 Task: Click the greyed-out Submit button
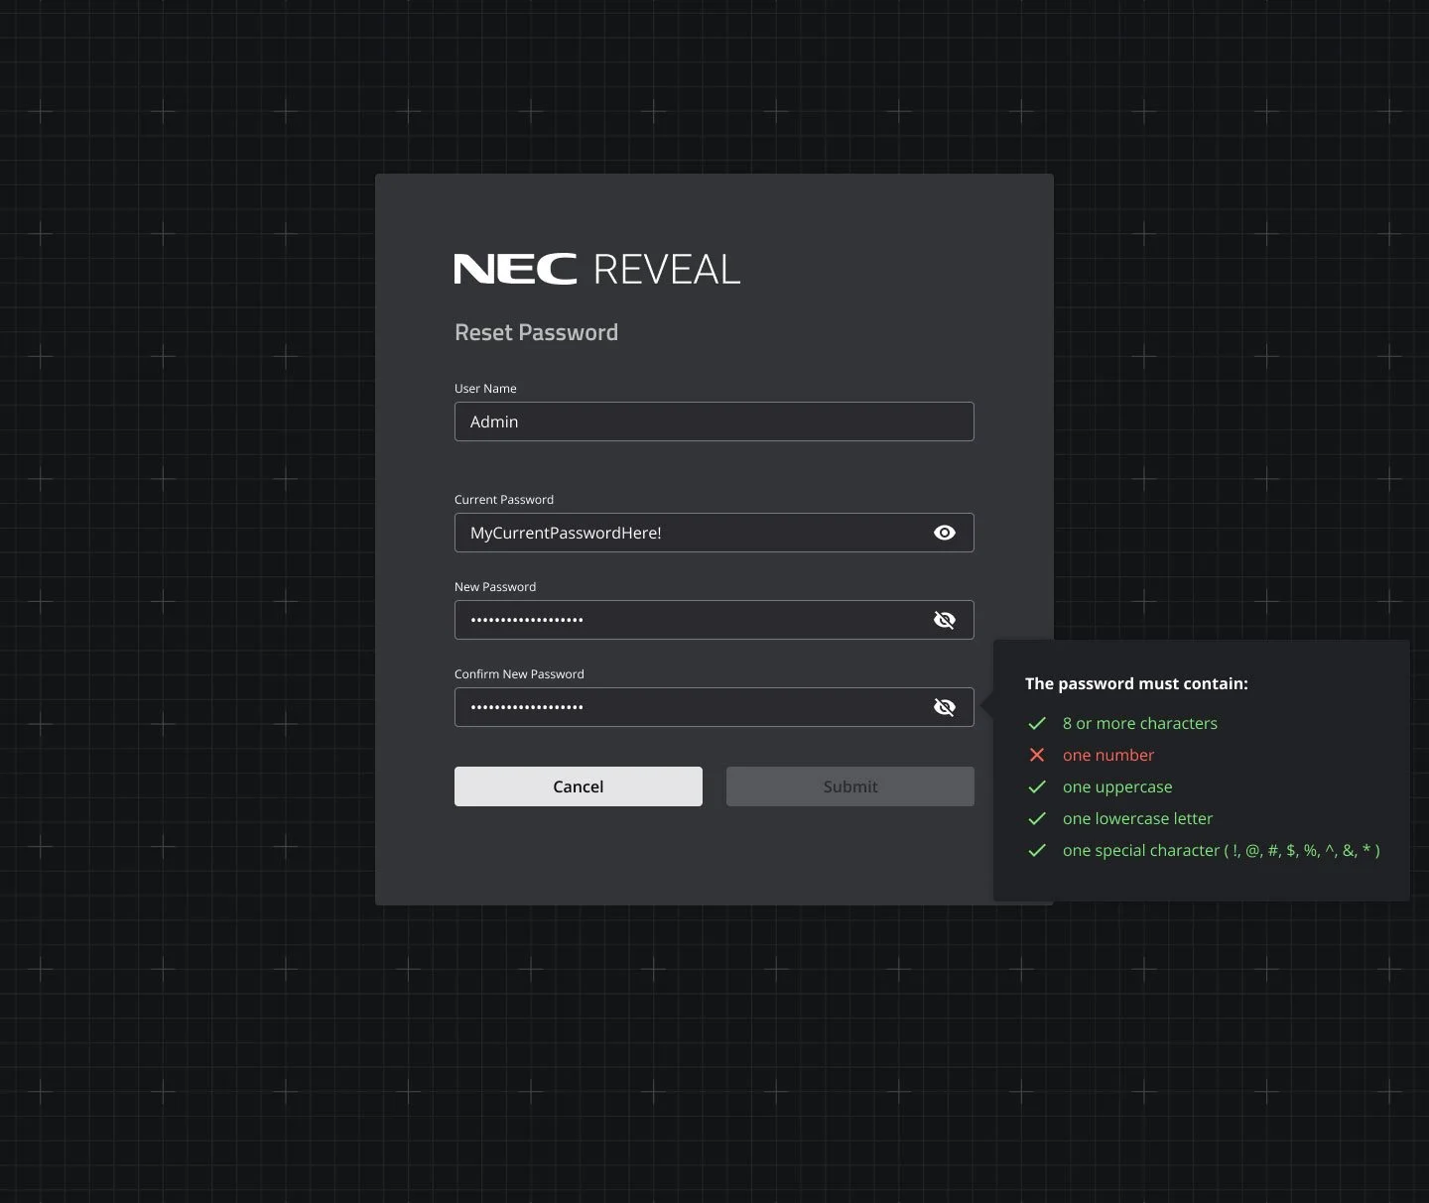pyautogui.click(x=850, y=786)
